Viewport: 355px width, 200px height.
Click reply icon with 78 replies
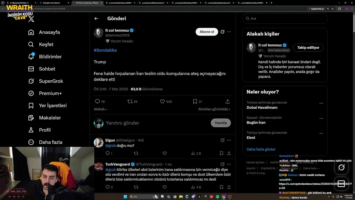pos(97,102)
